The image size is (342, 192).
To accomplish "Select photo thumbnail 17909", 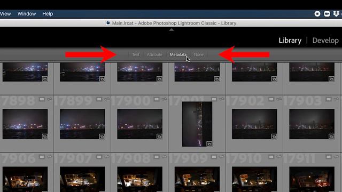I will click(197, 179).
